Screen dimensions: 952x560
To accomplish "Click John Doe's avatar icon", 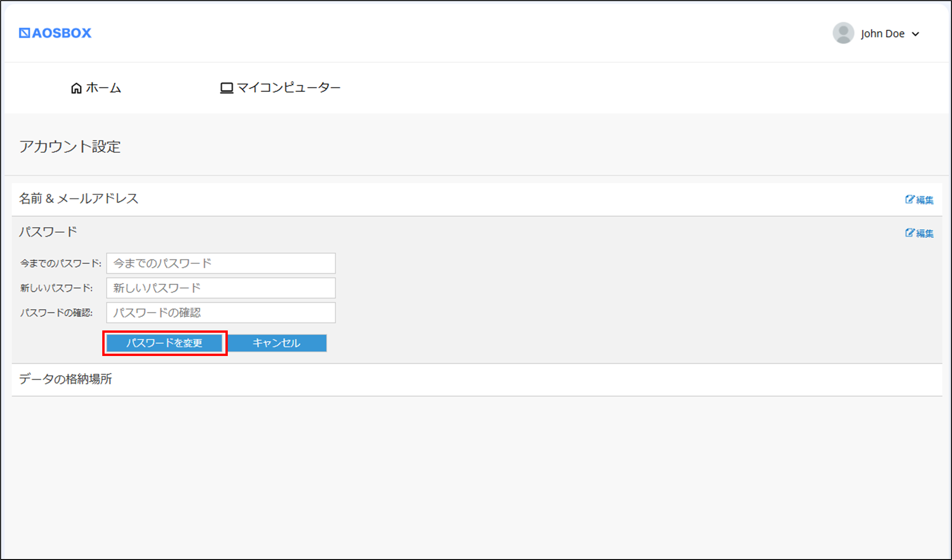I will (843, 33).
